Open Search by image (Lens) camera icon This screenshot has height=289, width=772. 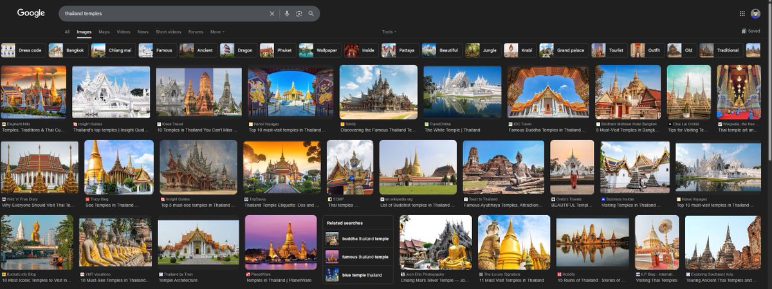point(299,13)
